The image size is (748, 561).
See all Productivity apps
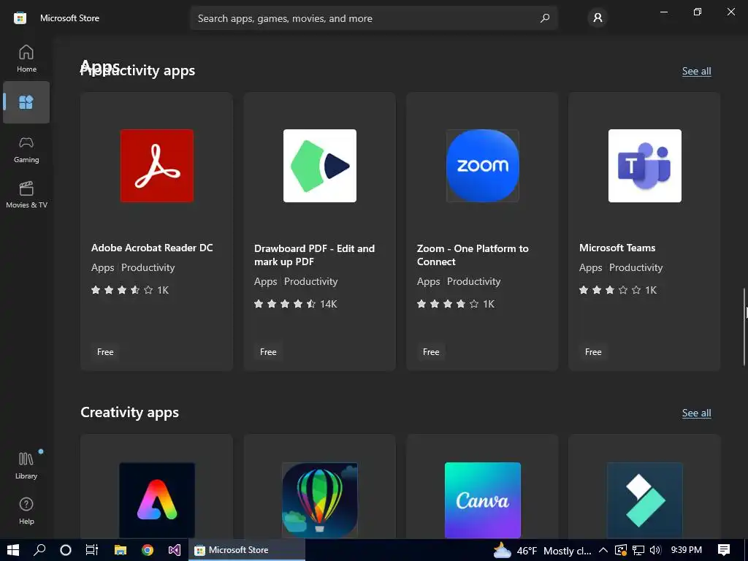[696, 71]
